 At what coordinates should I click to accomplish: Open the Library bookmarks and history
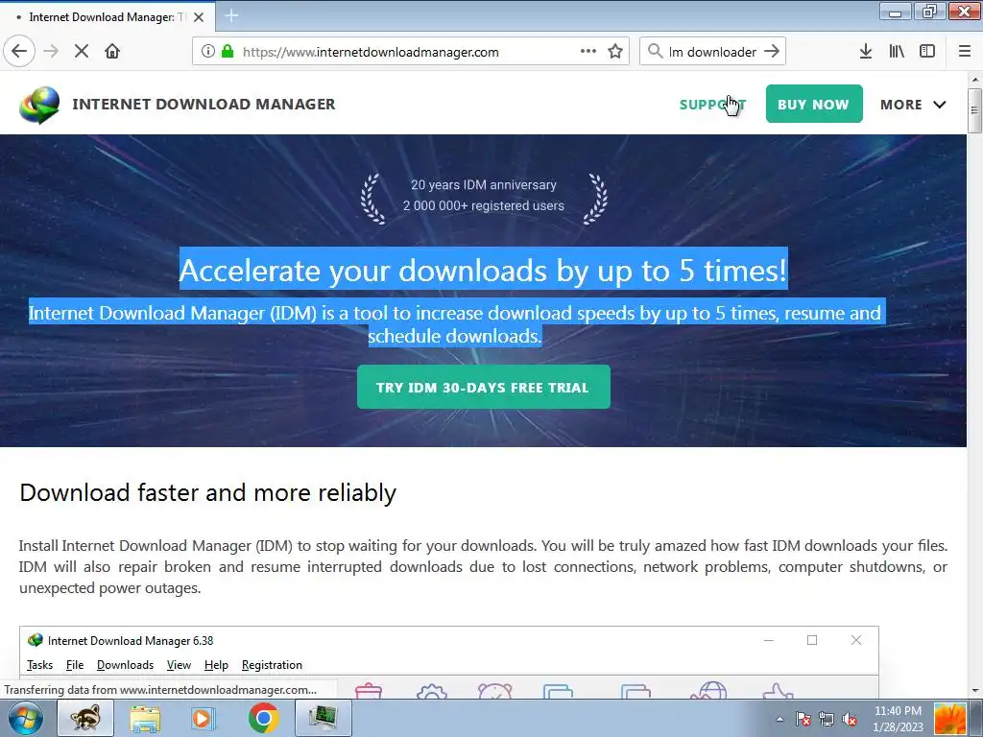[897, 52]
